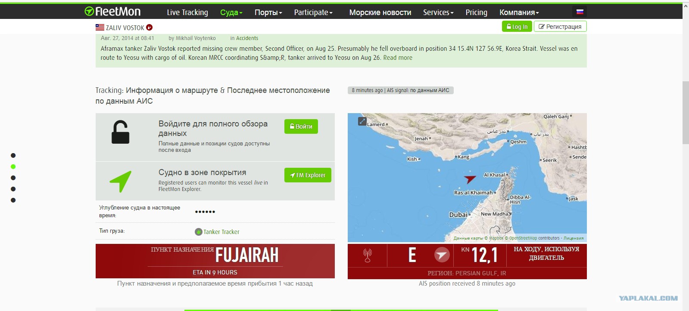Click the round heading direction arrow icon
Viewport: 689px width, 311px height.
tap(442, 255)
